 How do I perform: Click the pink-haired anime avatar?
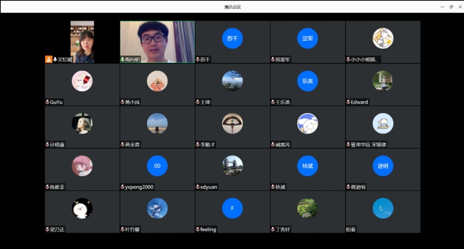click(x=83, y=166)
